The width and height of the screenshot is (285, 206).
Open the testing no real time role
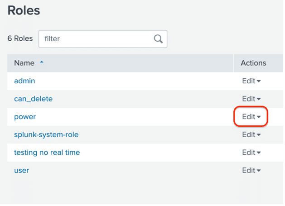pos(47,153)
